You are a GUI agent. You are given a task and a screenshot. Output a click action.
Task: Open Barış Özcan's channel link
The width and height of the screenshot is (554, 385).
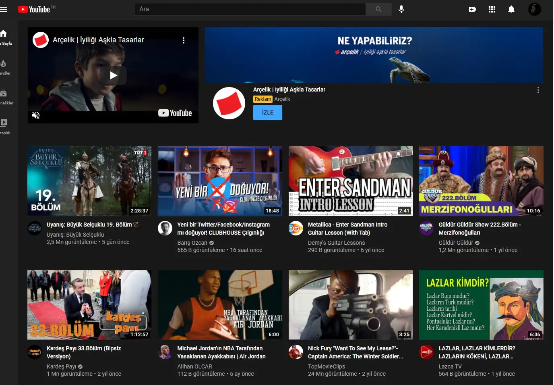192,242
